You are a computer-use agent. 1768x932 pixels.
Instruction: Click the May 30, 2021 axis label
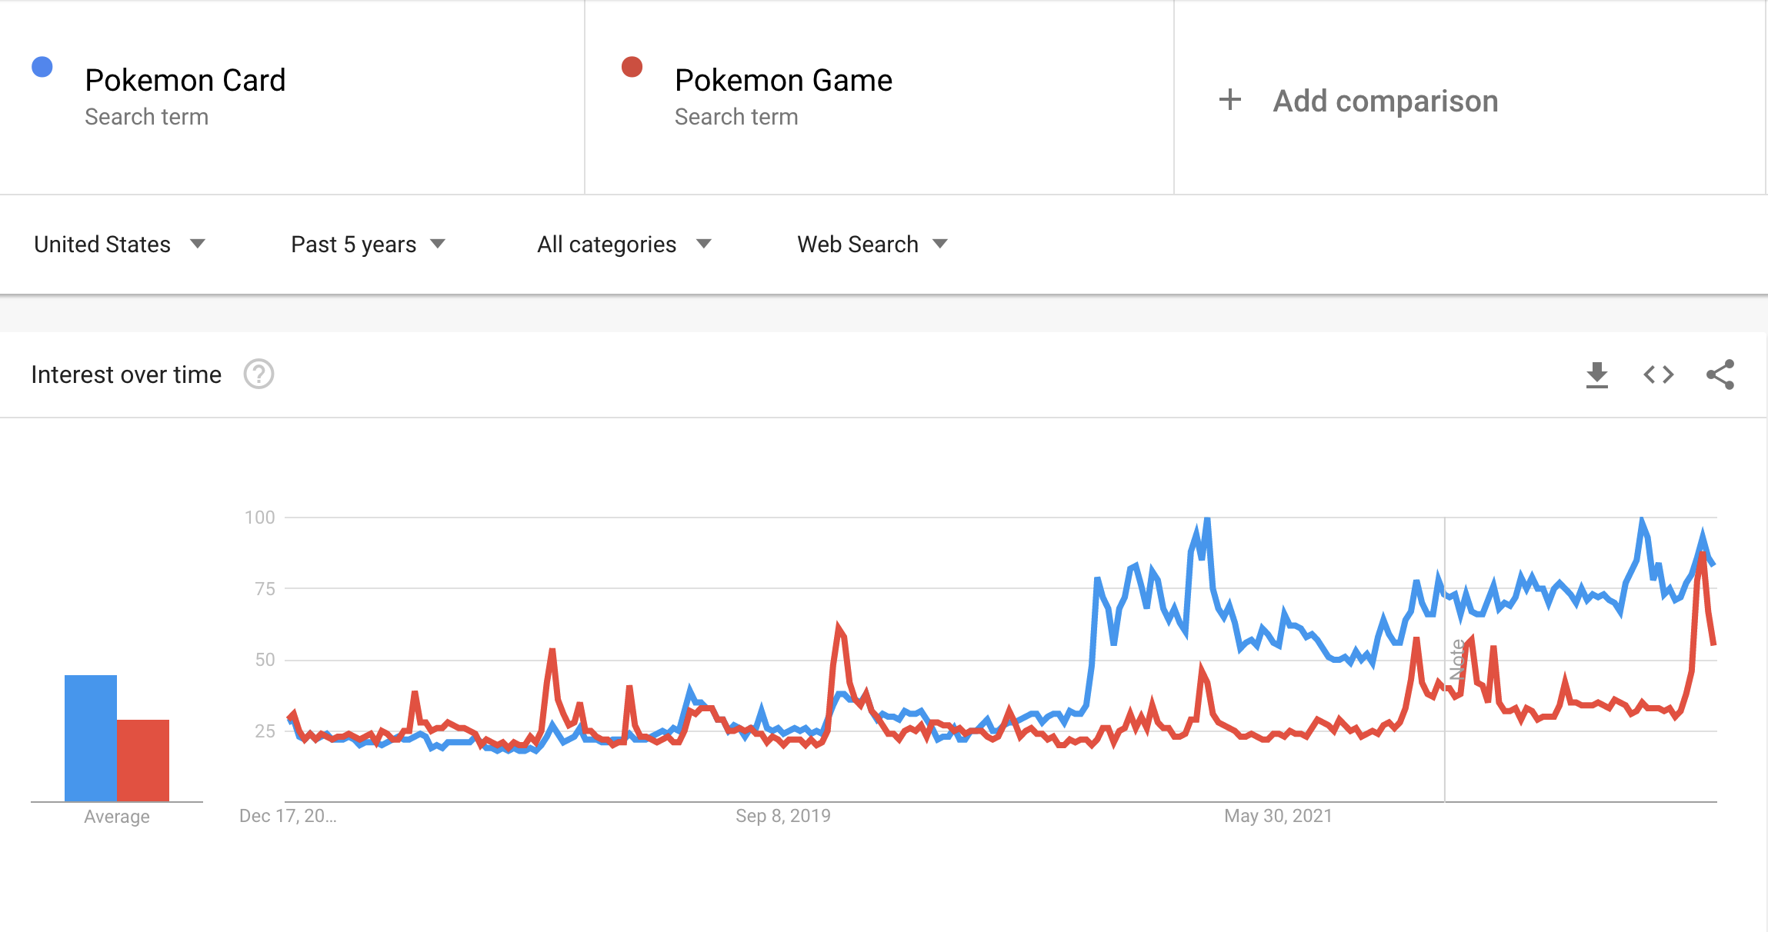1278,816
